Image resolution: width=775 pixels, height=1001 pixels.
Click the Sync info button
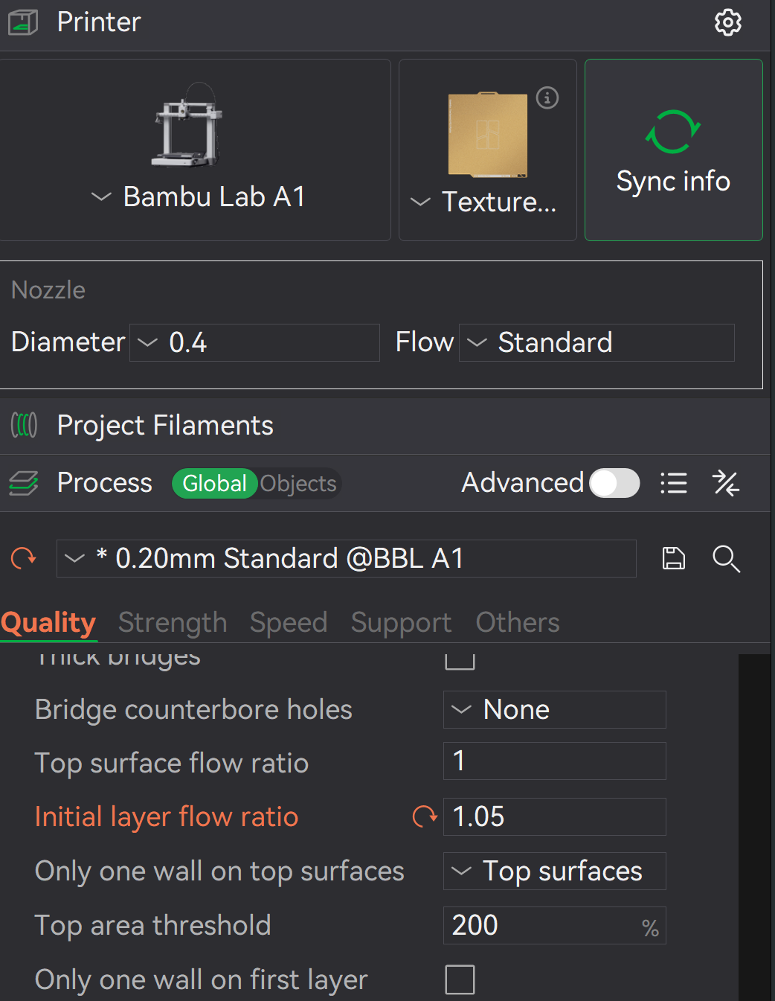click(x=674, y=150)
